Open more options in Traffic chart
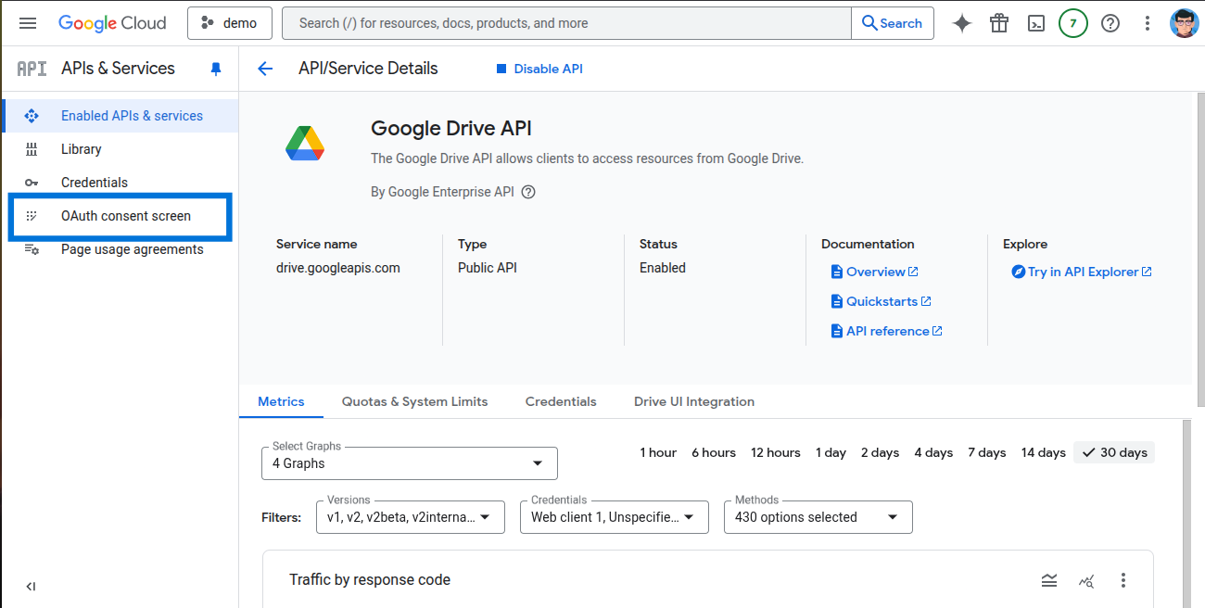The width and height of the screenshot is (1205, 608). [1123, 580]
